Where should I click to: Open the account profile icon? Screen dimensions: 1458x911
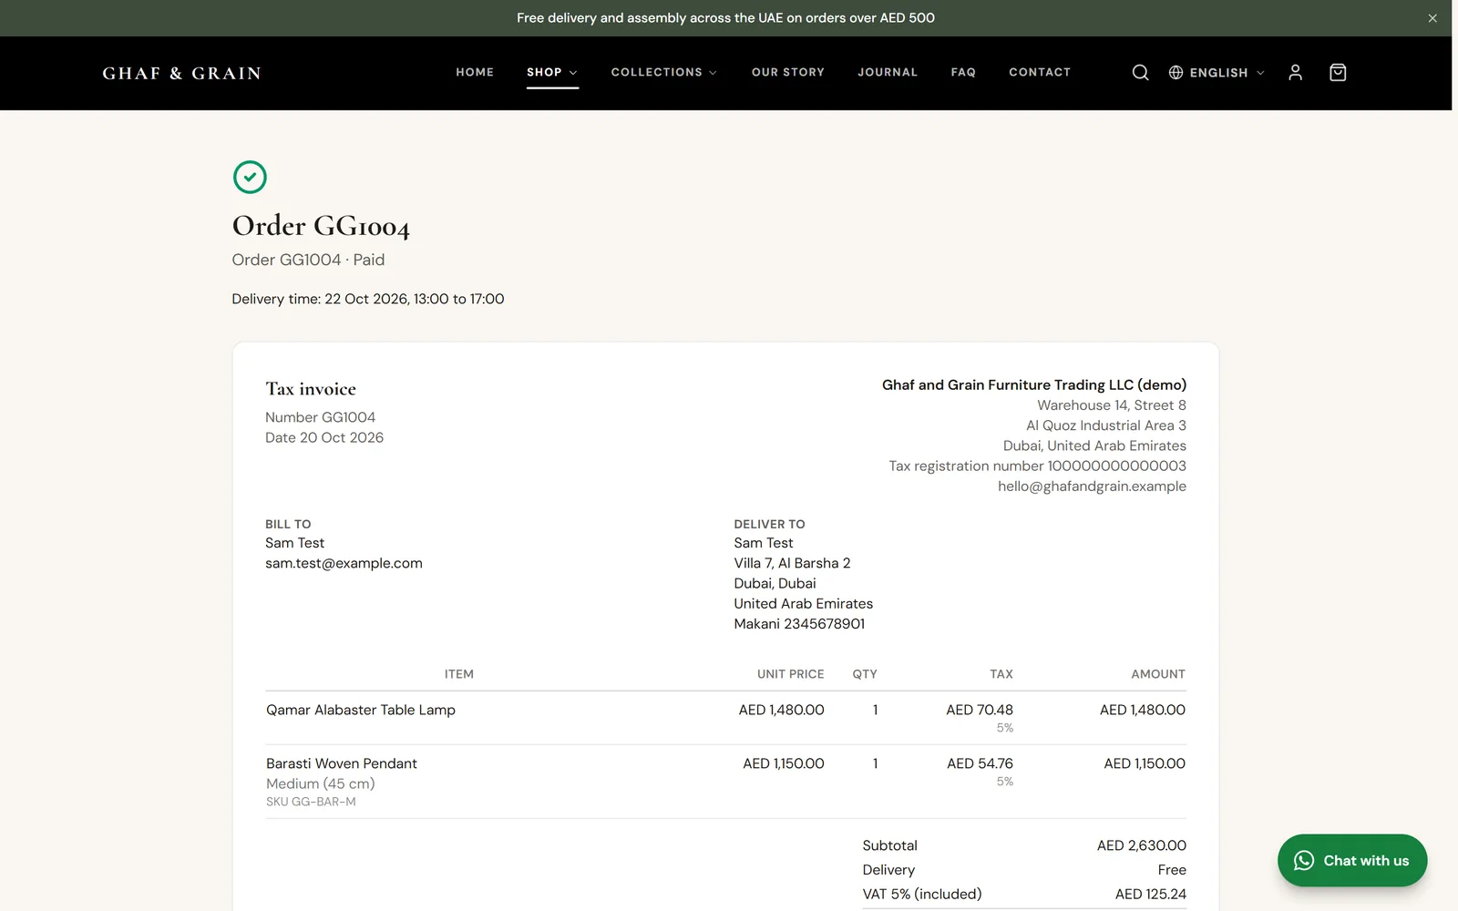(1295, 73)
